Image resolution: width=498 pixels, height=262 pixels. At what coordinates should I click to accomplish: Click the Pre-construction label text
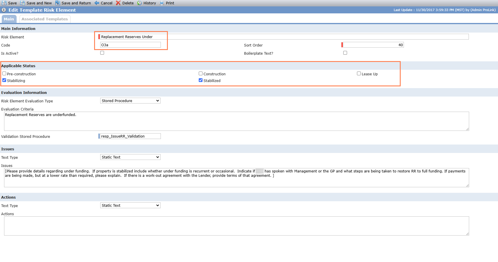point(21,74)
